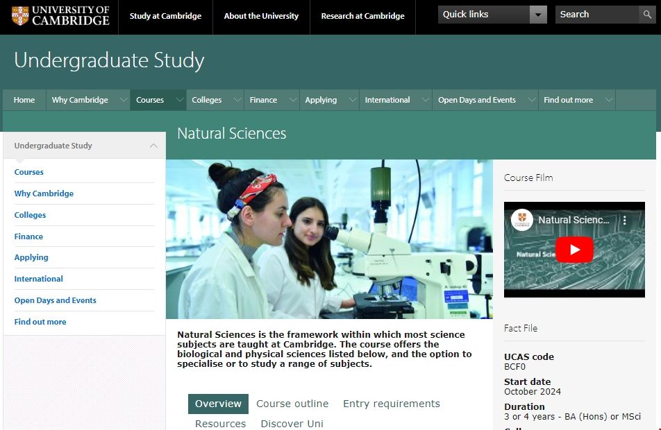Image resolution: width=661 pixels, height=430 pixels.
Task: Go to Study at Cambridge
Action: (165, 16)
